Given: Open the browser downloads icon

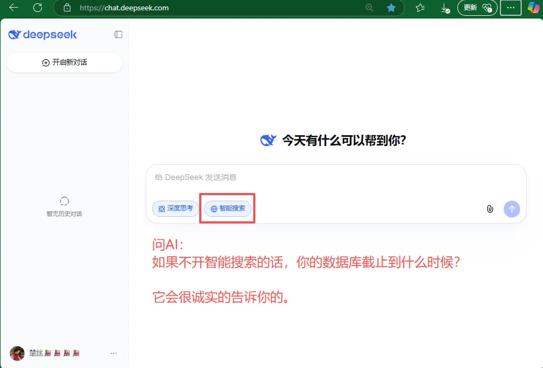Looking at the screenshot, I should (x=445, y=8).
